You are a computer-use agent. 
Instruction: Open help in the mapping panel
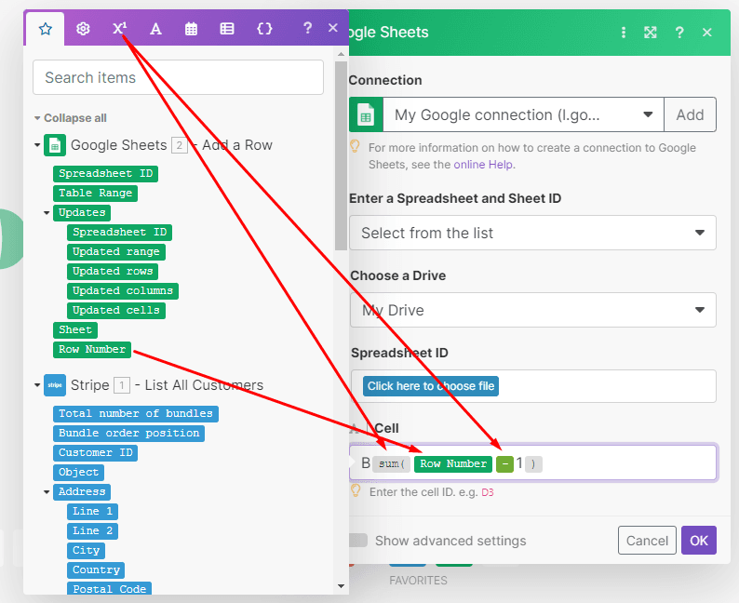[307, 28]
